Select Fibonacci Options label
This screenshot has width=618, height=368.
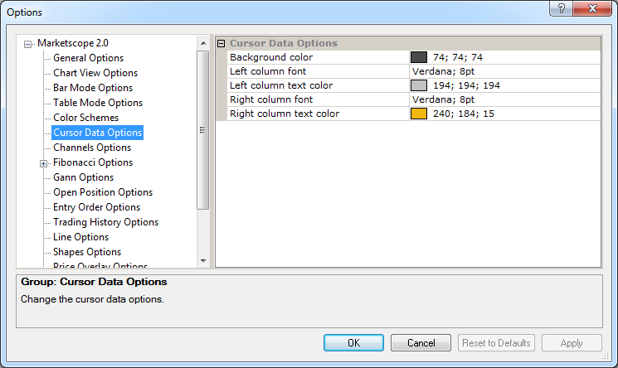click(x=93, y=162)
